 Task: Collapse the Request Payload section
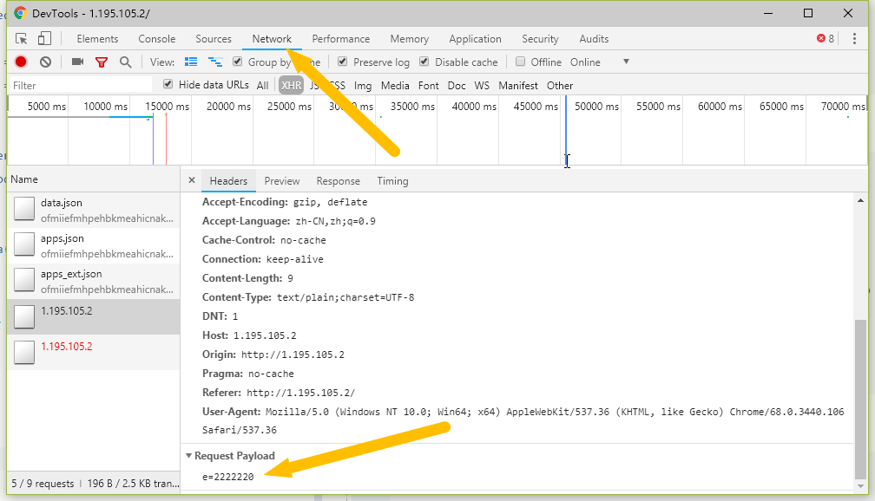(189, 456)
